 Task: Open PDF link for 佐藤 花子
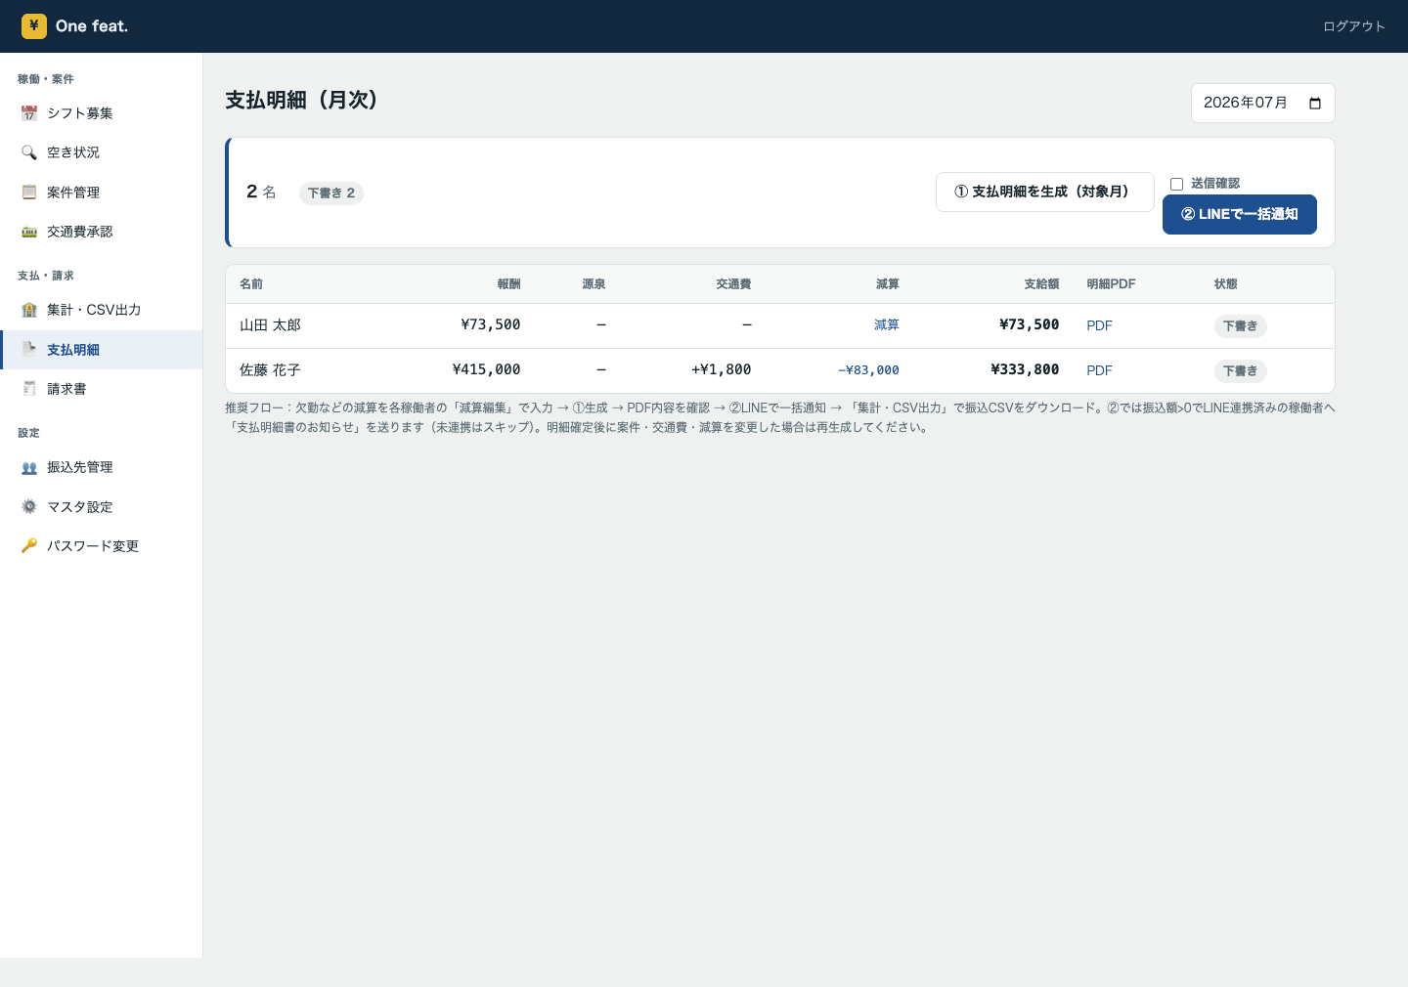coord(1099,370)
